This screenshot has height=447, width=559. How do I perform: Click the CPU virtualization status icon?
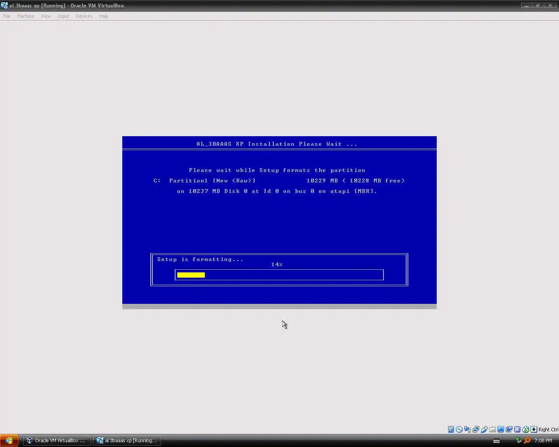coord(517,430)
